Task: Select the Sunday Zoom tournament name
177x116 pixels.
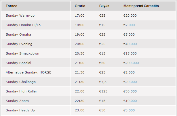Action: point(17,101)
